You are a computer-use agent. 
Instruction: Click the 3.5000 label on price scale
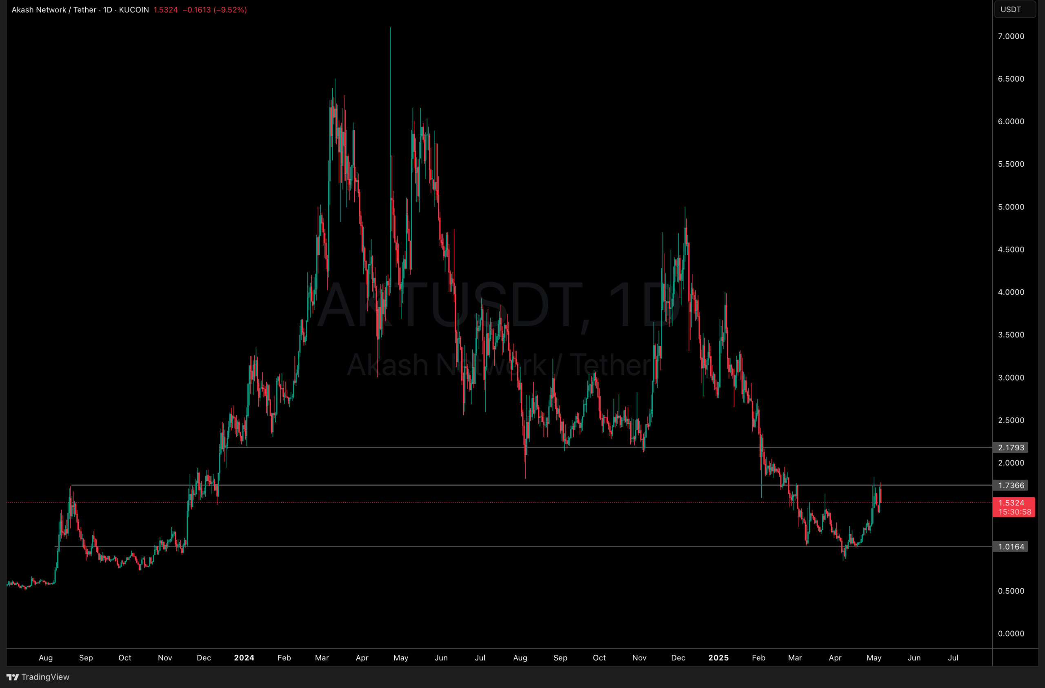[x=1011, y=334]
